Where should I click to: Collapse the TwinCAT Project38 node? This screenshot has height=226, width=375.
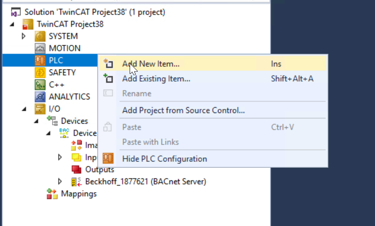tap(12, 24)
